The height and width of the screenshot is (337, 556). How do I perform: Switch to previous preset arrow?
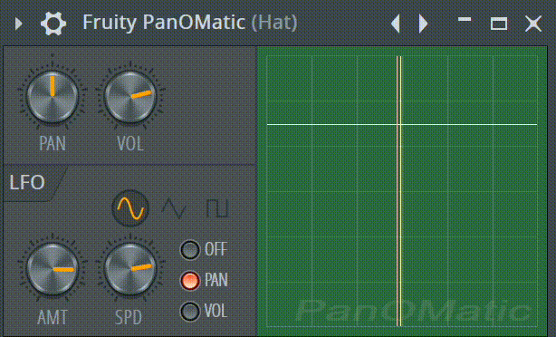[396, 24]
